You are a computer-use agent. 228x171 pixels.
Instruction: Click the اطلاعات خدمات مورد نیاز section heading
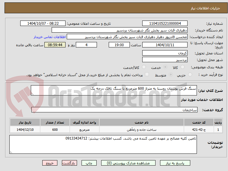click(202, 100)
